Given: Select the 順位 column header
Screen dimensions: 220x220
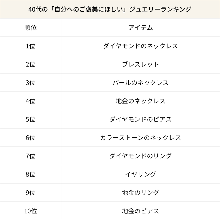Looking at the screenshot, I should pos(30,28).
